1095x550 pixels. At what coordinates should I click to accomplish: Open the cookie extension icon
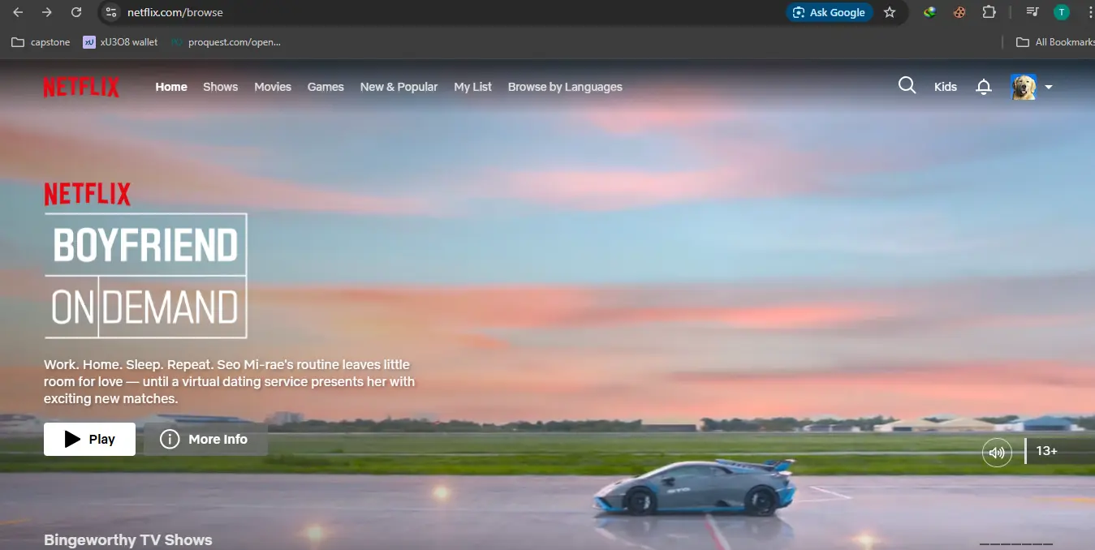(959, 12)
